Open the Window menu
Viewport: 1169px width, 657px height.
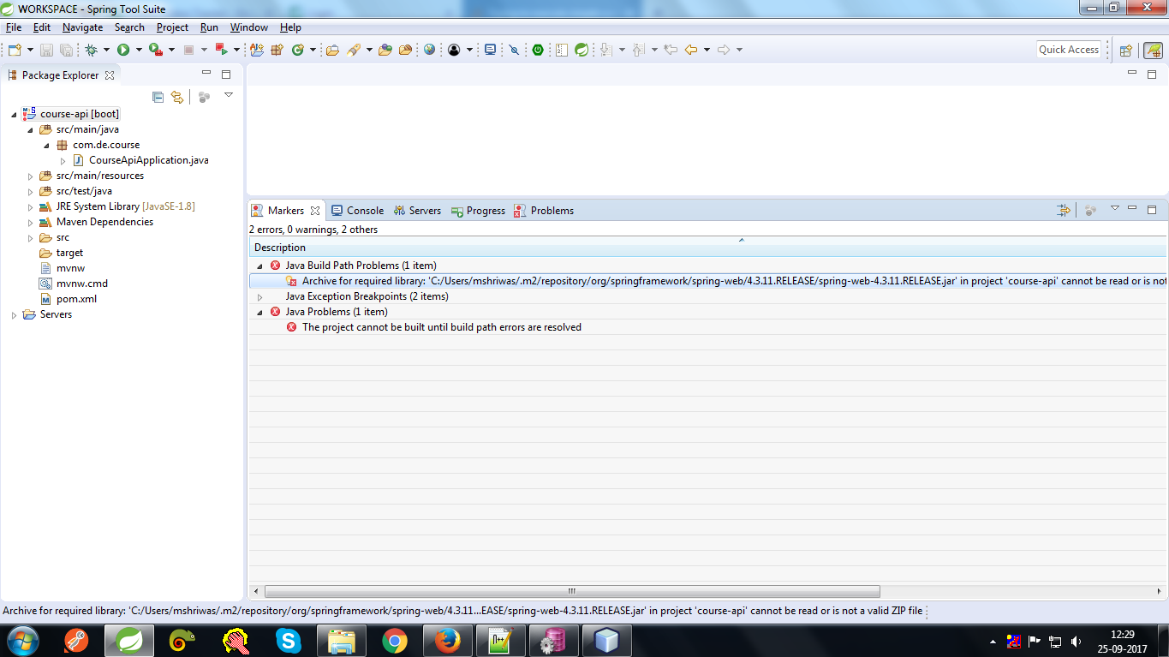[x=249, y=27]
